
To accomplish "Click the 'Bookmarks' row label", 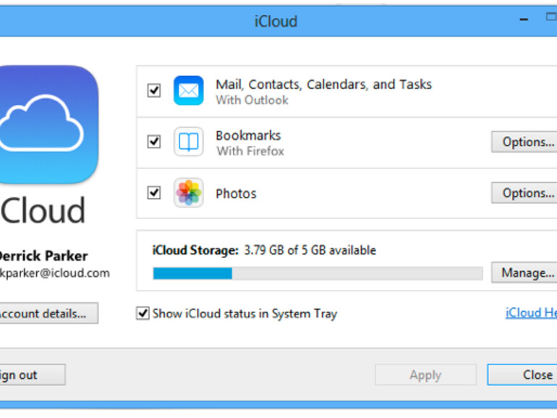I will click(248, 136).
